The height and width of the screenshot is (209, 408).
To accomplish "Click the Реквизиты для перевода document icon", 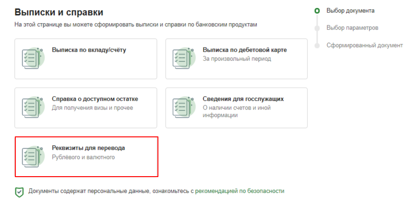I will [32, 156].
